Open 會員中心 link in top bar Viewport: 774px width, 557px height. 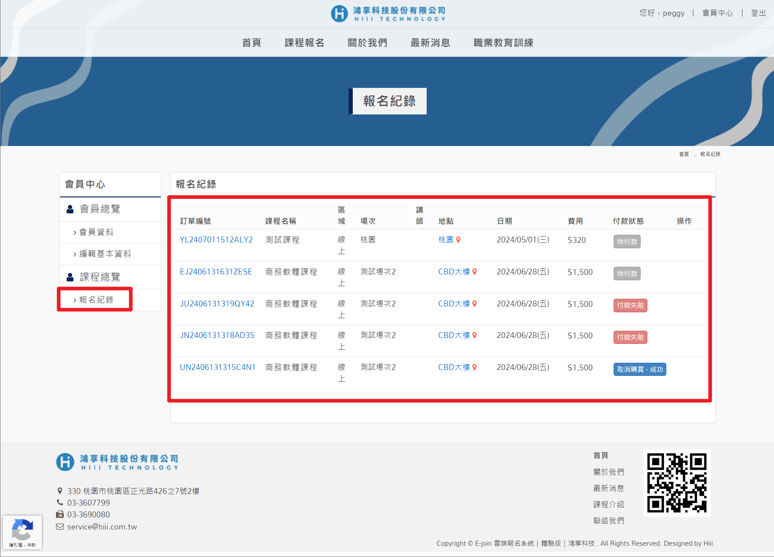(717, 13)
